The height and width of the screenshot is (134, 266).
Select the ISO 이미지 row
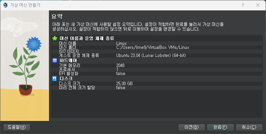[x=157, y=51]
